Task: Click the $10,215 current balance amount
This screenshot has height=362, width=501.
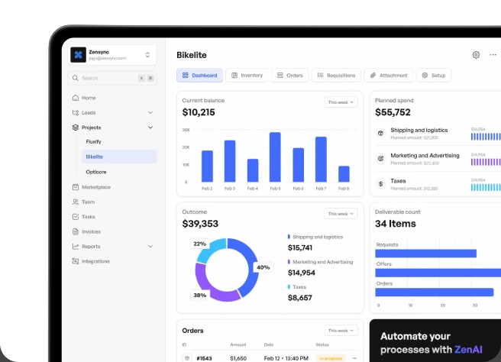Action: [199, 112]
